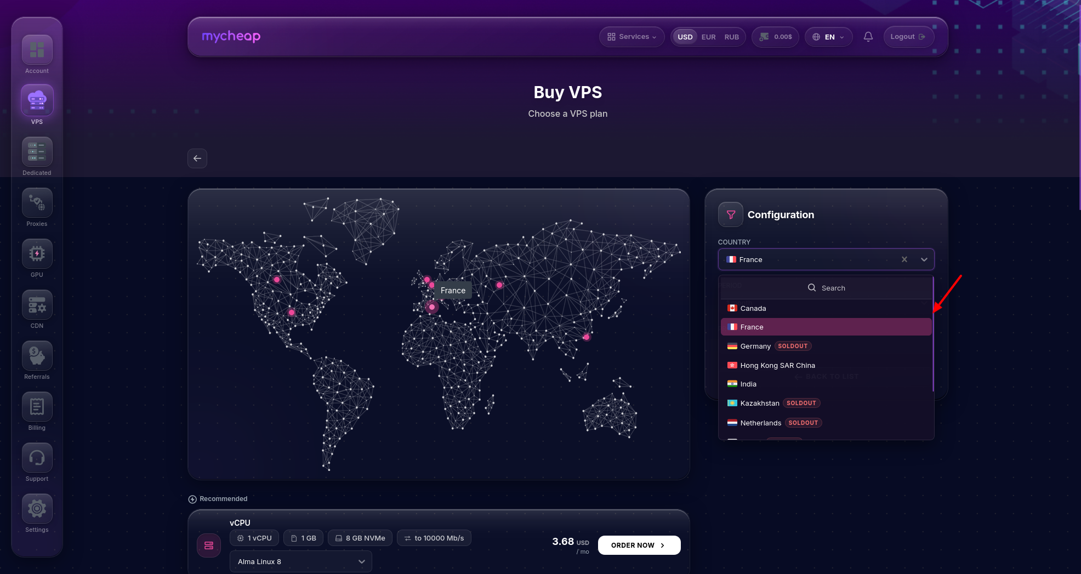Open the Settings gear icon
The height and width of the screenshot is (574, 1081).
(x=37, y=509)
